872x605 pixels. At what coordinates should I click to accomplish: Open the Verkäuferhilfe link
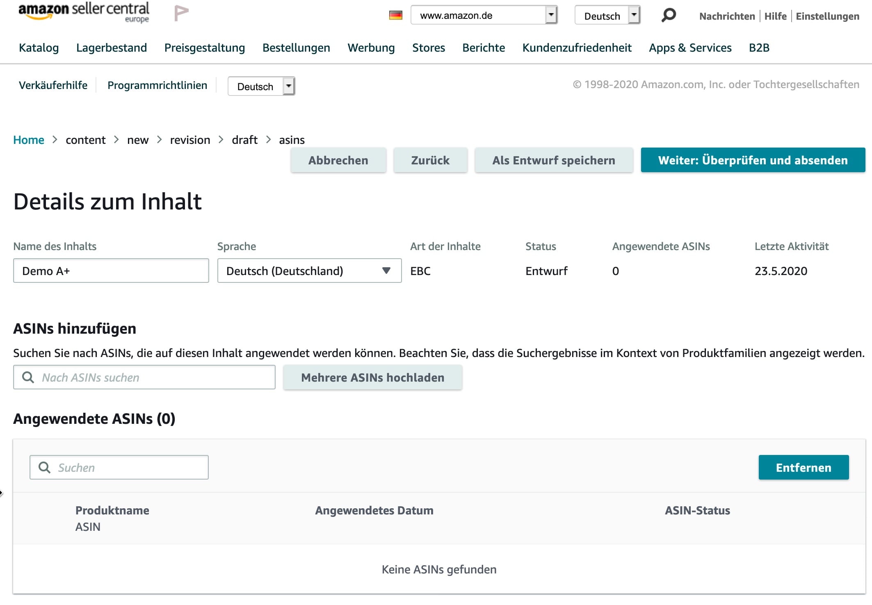[x=53, y=85]
